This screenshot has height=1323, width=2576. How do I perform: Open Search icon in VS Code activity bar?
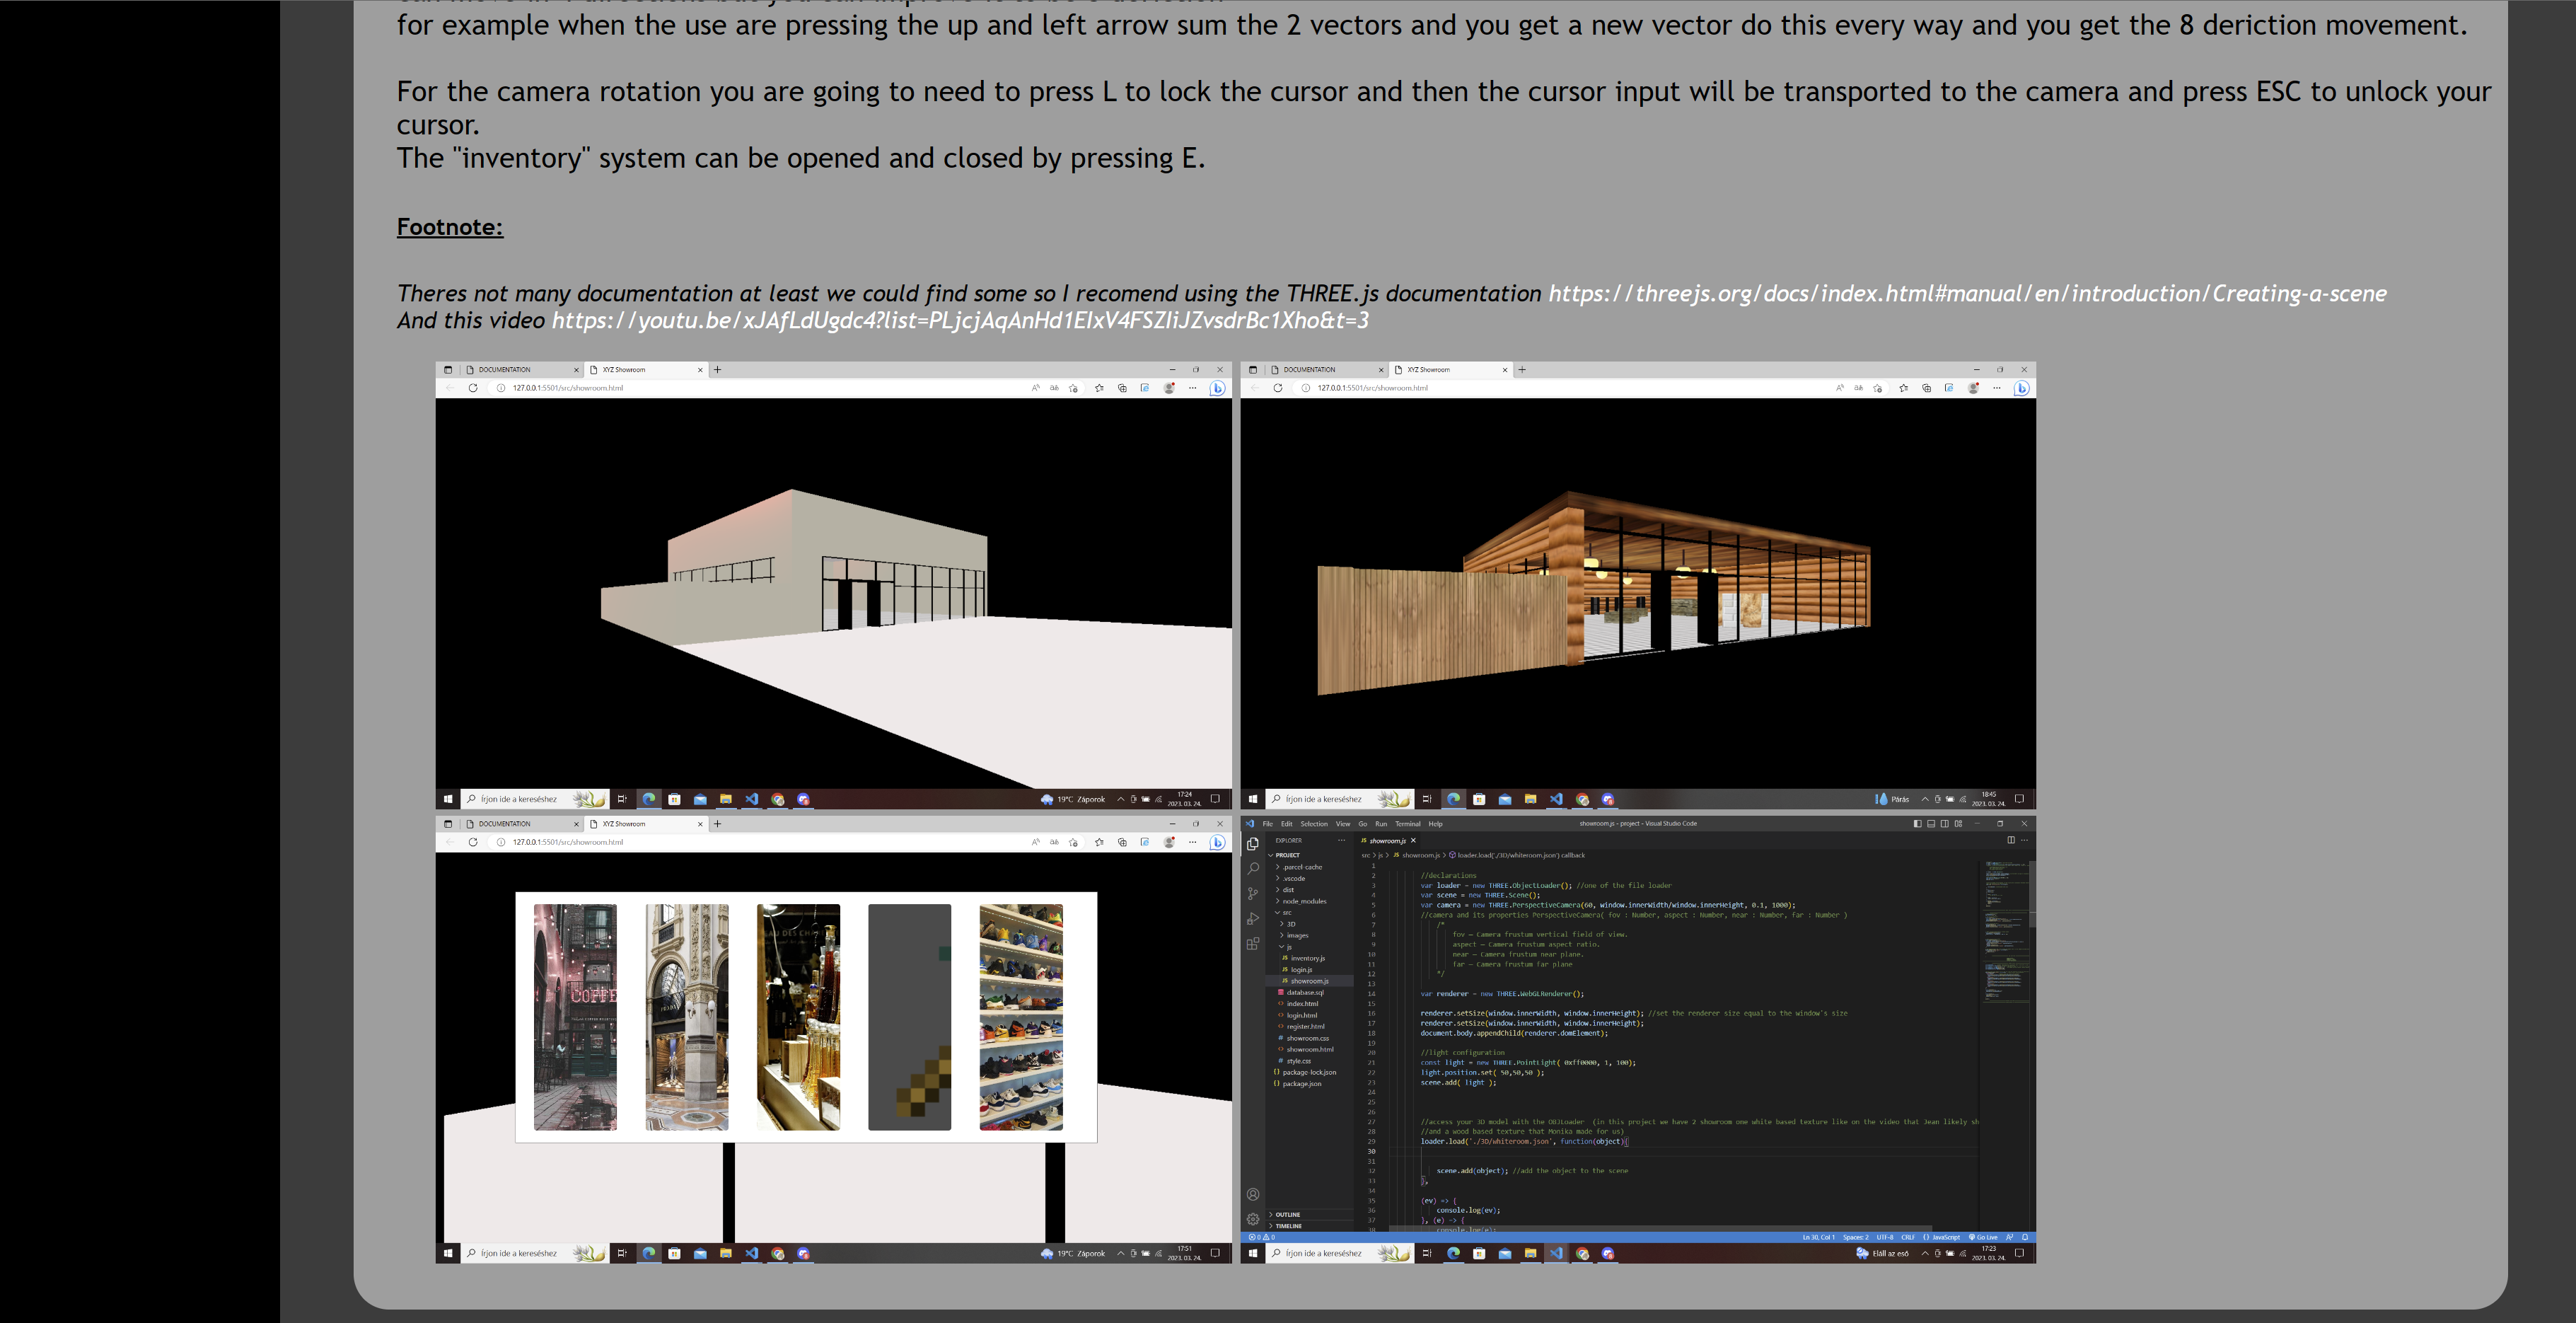(1252, 869)
